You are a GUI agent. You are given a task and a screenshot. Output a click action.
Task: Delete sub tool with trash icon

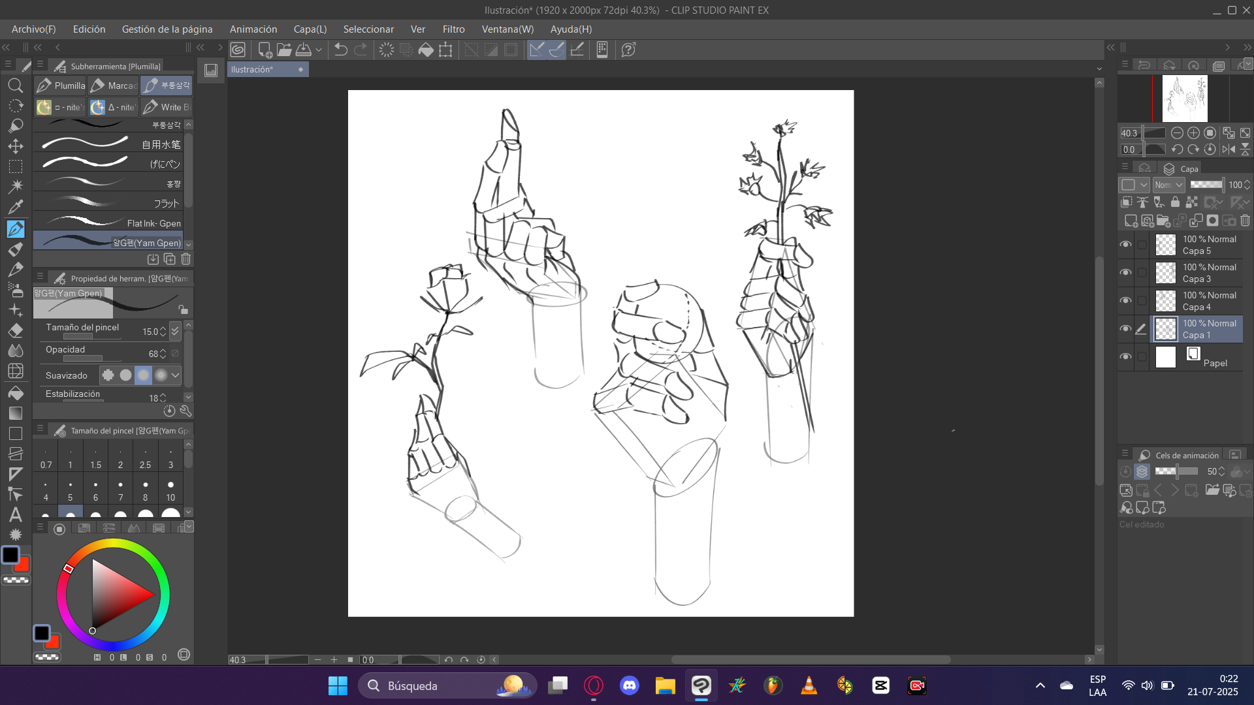[186, 259]
